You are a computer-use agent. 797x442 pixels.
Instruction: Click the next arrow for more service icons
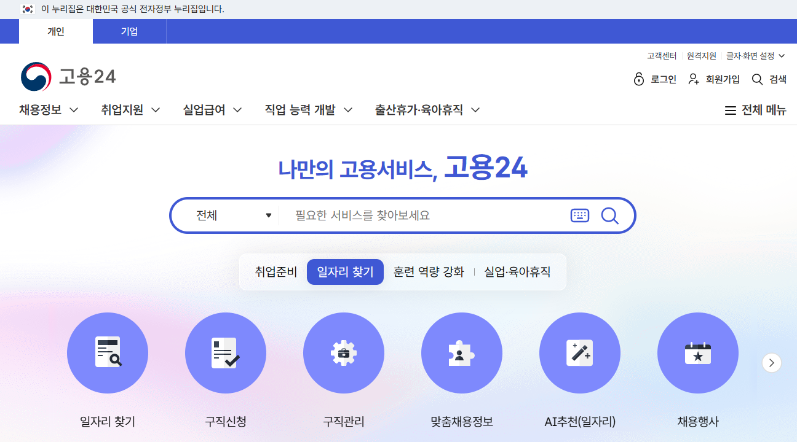[772, 363]
